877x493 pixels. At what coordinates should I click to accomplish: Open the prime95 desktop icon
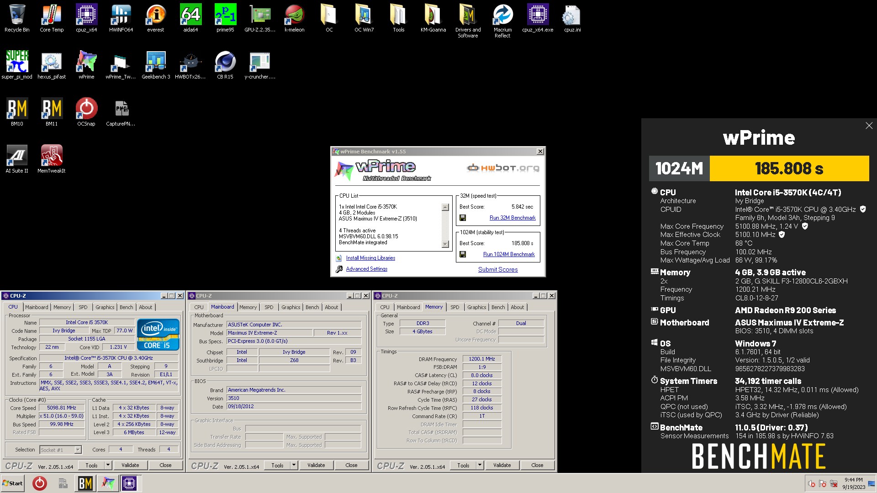[x=225, y=18]
